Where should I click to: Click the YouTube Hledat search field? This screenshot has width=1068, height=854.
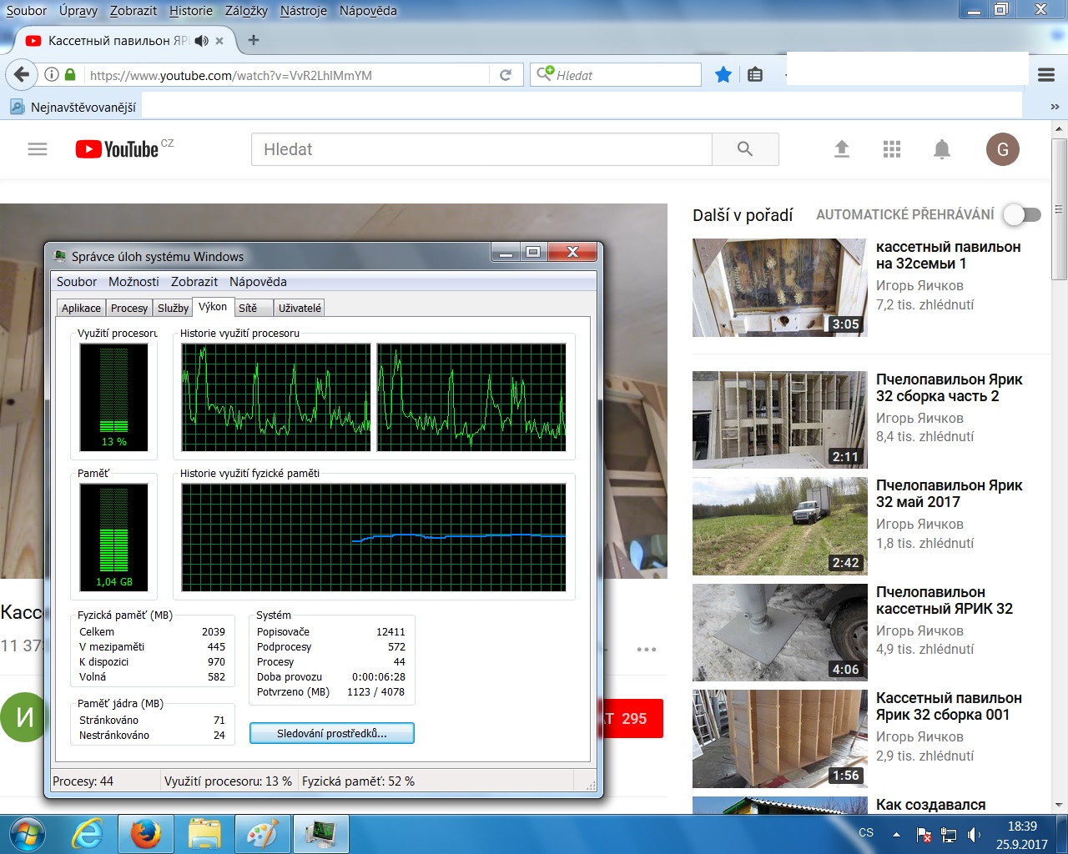click(x=481, y=149)
